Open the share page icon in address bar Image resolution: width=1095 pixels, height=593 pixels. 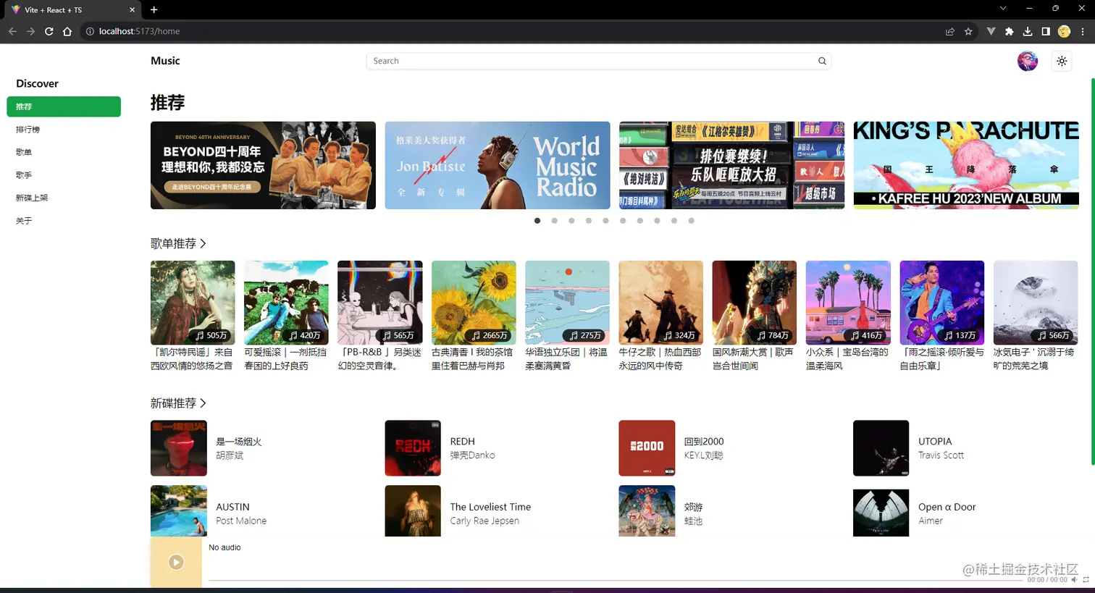pyautogui.click(x=950, y=31)
